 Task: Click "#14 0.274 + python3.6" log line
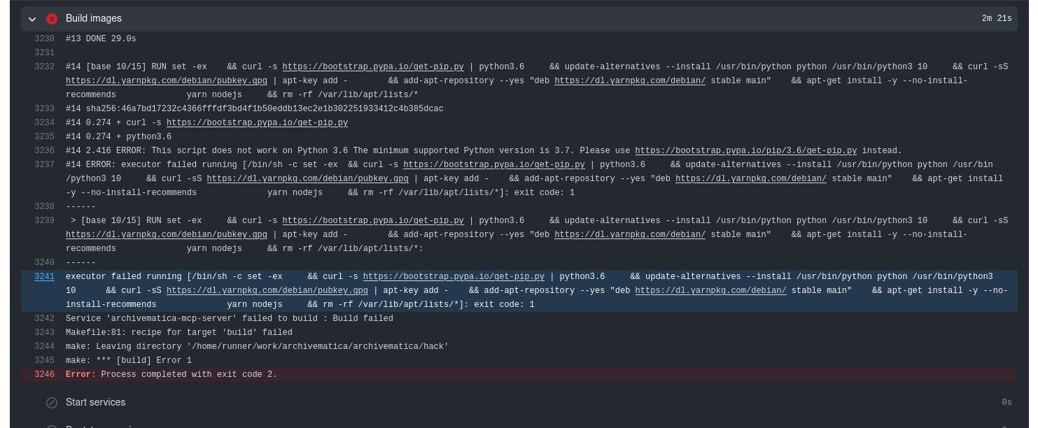pyautogui.click(x=118, y=137)
